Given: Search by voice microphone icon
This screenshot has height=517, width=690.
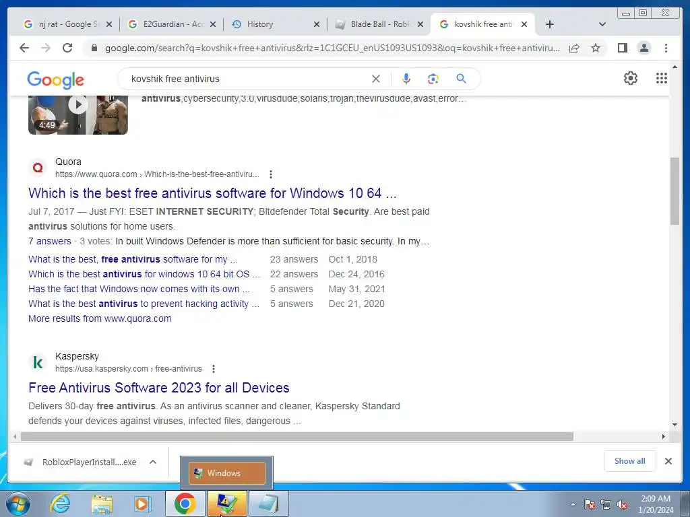Looking at the screenshot, I should pyautogui.click(x=406, y=79).
